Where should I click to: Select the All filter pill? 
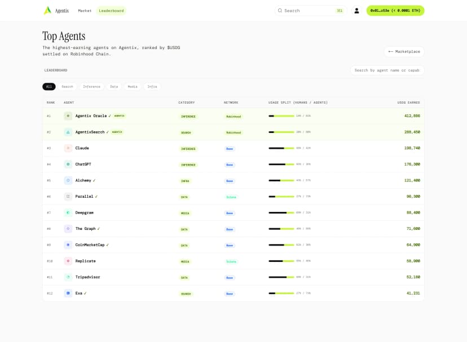click(49, 87)
